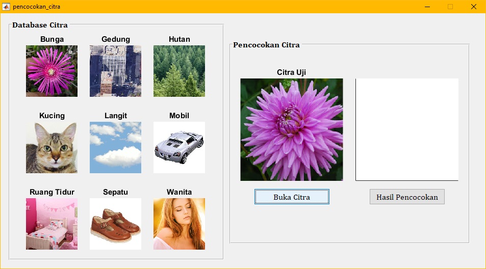Click the Langit sky thumbnail
486x269 pixels.
click(x=115, y=147)
